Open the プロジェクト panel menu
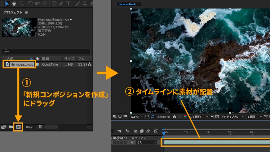270x152 pixels. point(26,12)
